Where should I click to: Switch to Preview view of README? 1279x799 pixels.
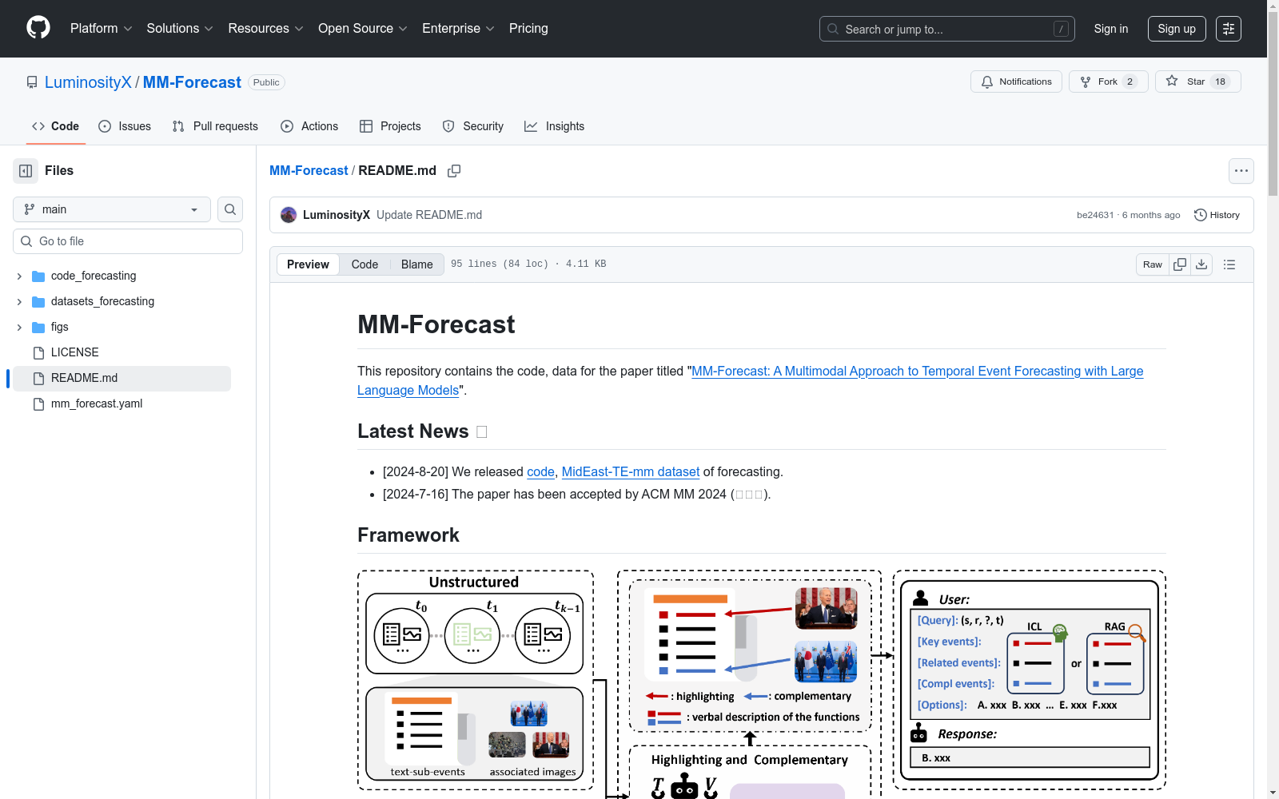(308, 264)
